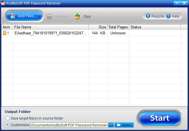Click the Open folder button
The image size is (189, 131).
pos(124,125)
